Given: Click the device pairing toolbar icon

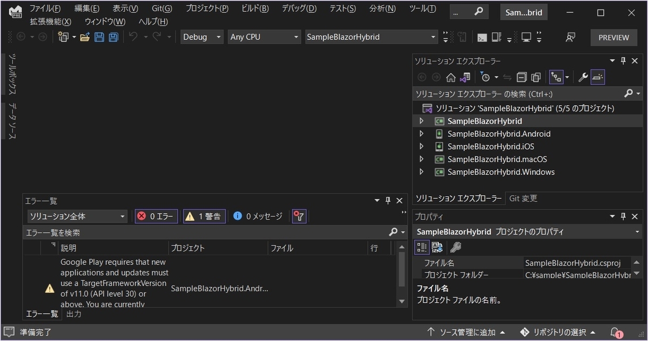Looking at the screenshot, I should (497, 37).
